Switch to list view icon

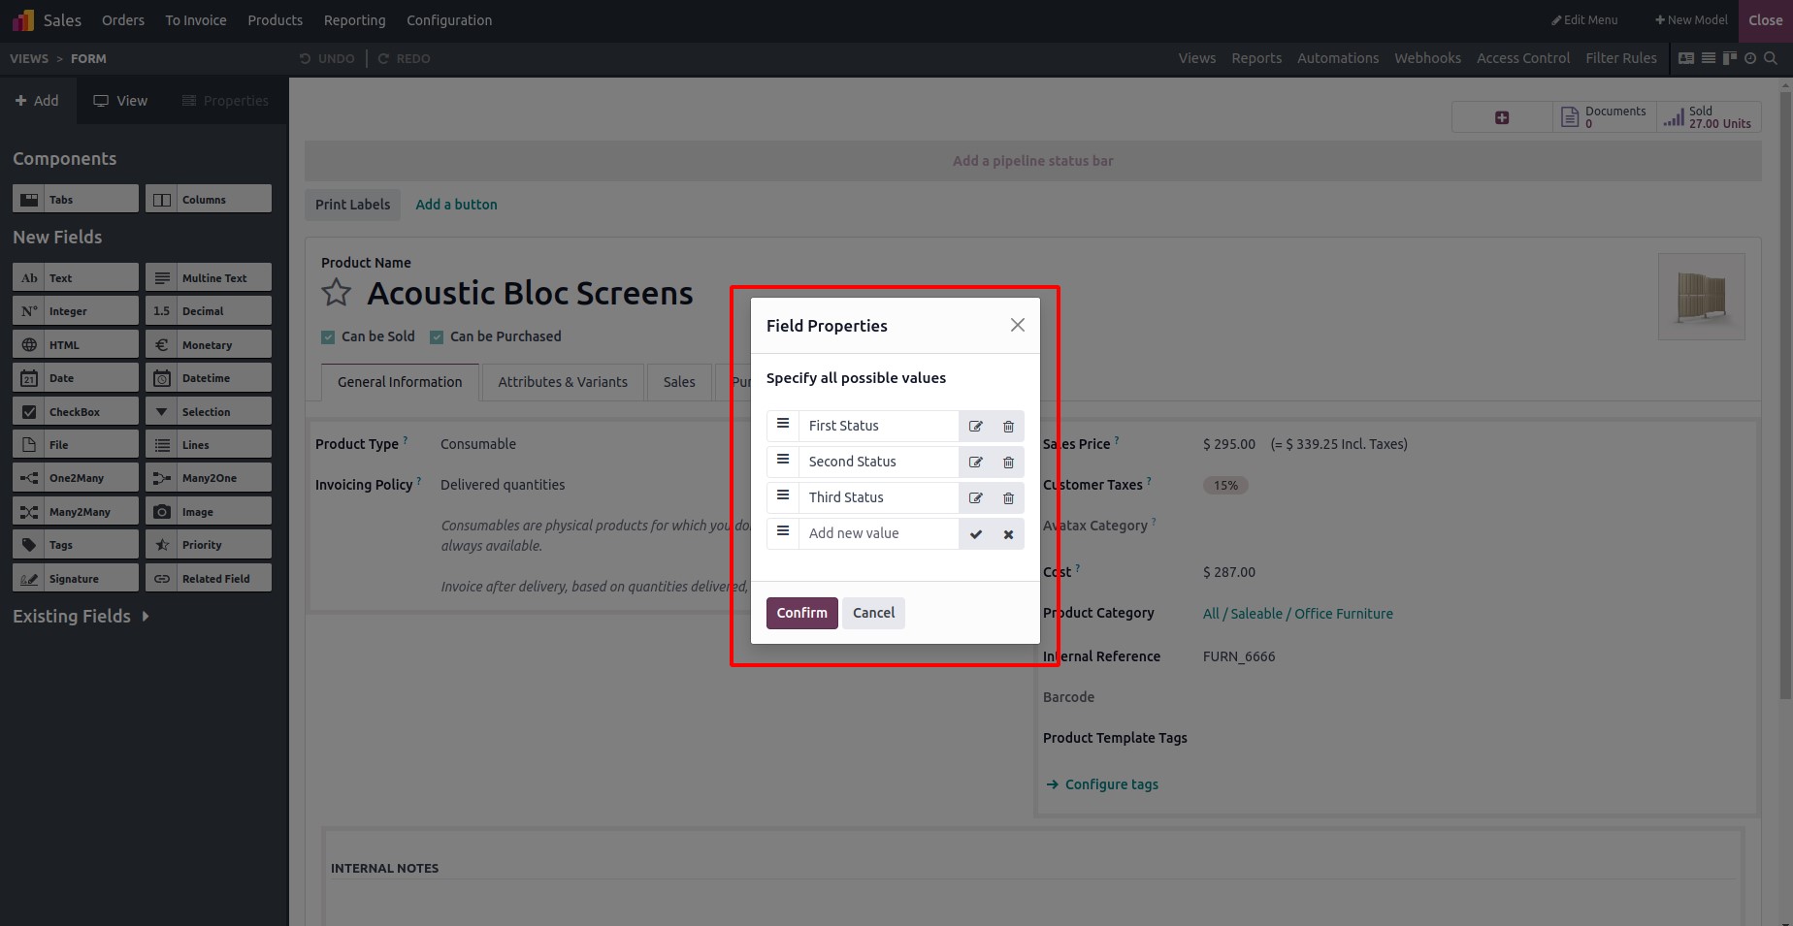coord(1709,58)
